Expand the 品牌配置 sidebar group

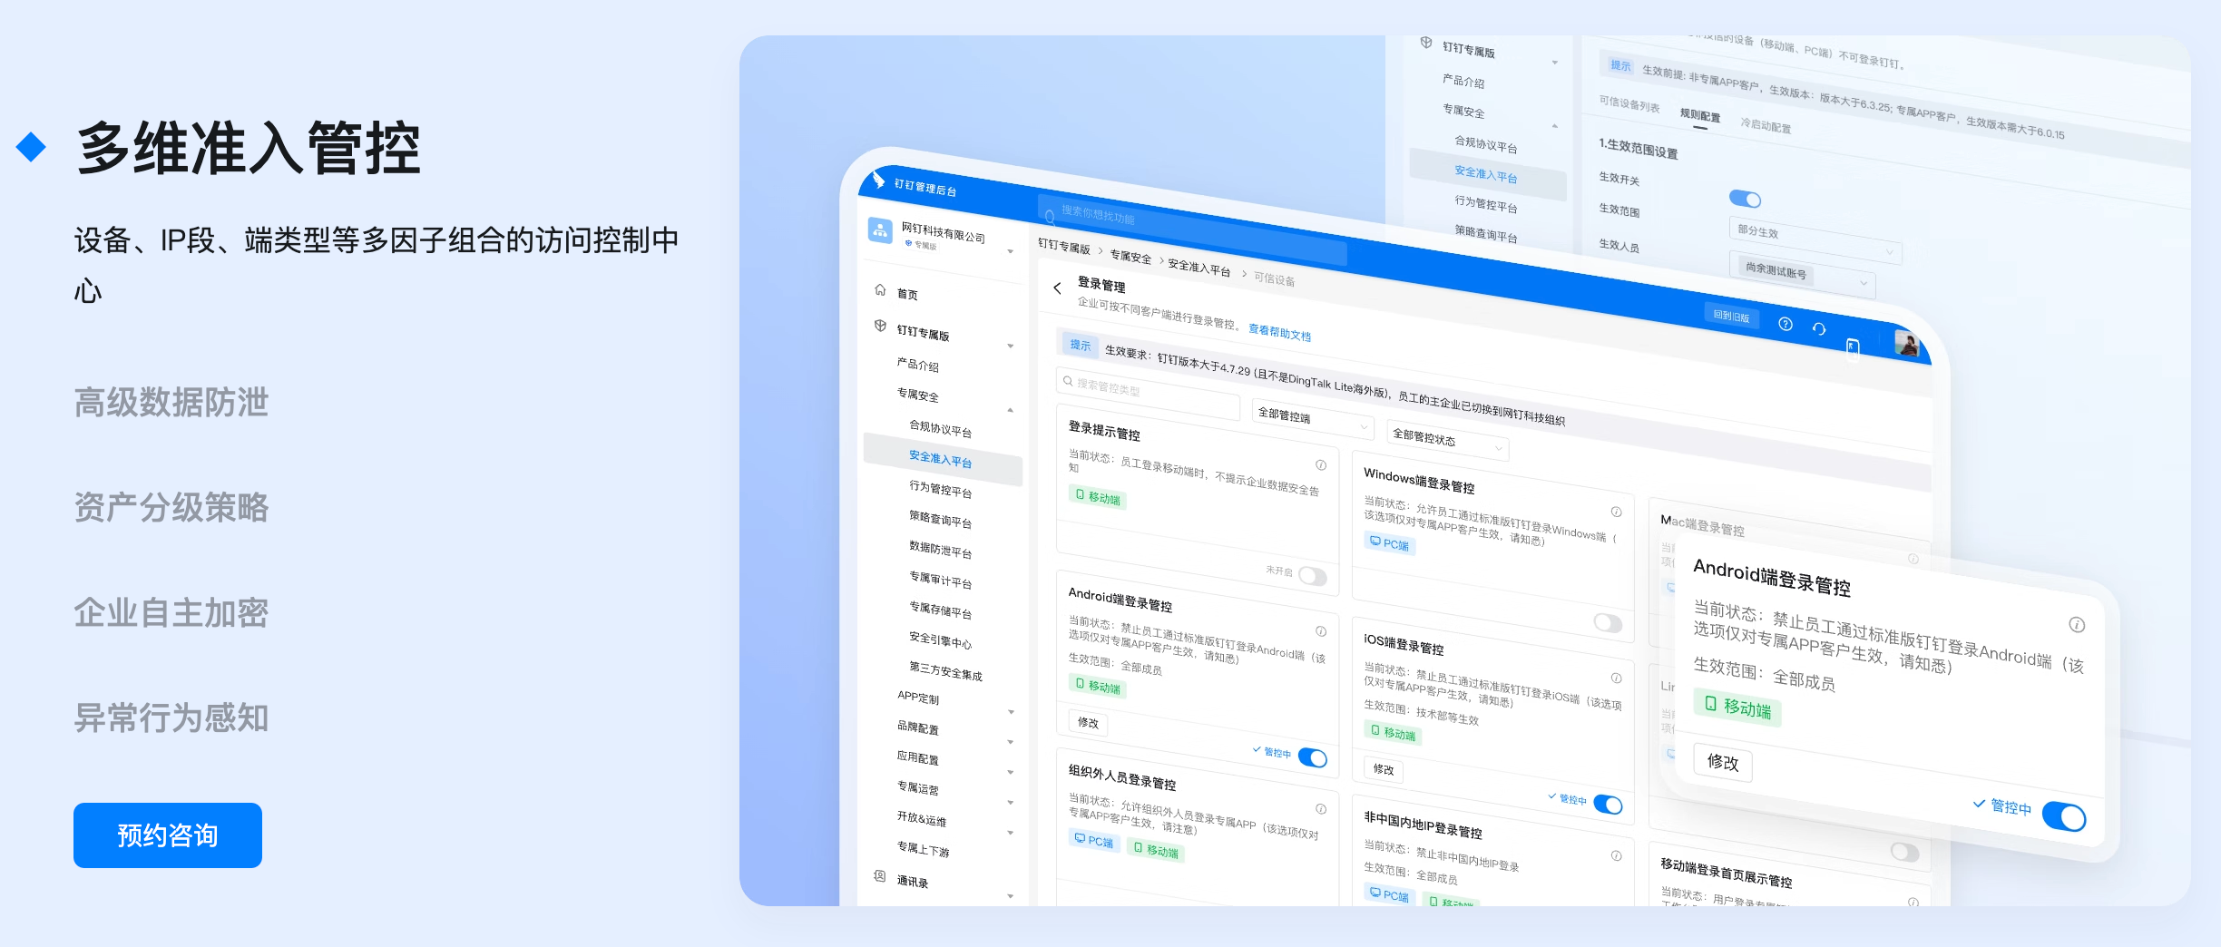click(1011, 742)
